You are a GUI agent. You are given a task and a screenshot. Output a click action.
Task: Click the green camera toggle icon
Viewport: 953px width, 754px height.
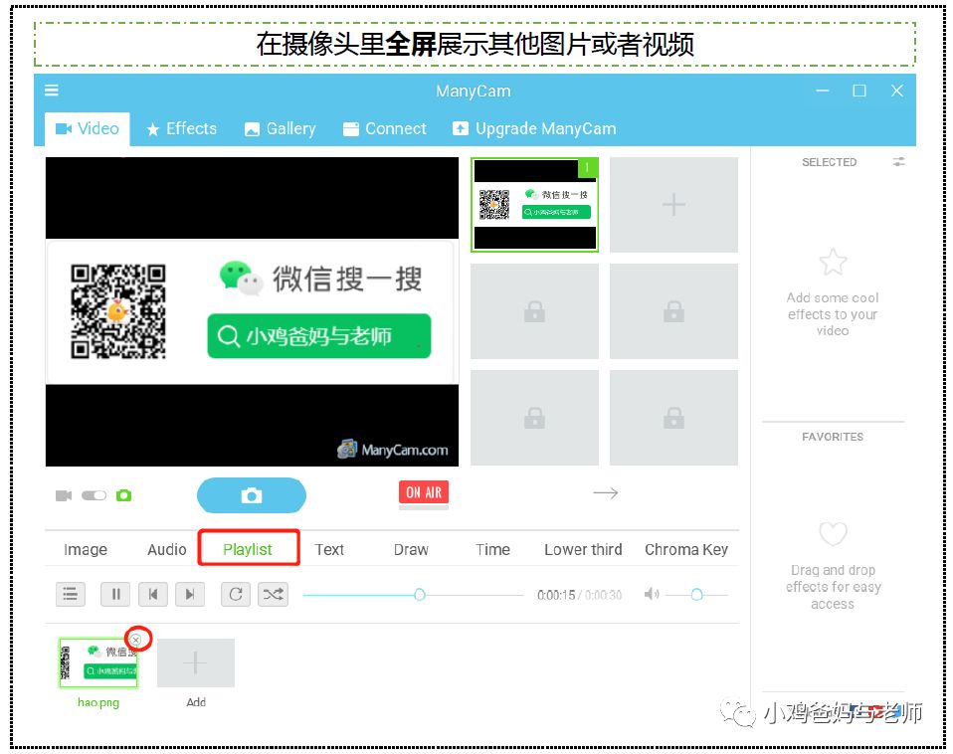pyautogui.click(x=123, y=494)
